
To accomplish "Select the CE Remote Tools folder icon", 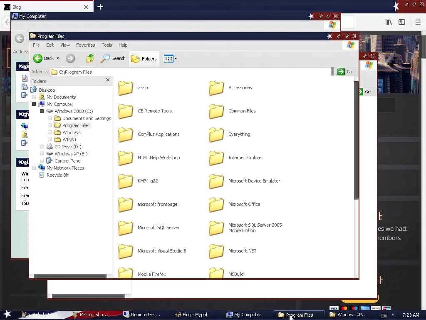I will point(126,111).
